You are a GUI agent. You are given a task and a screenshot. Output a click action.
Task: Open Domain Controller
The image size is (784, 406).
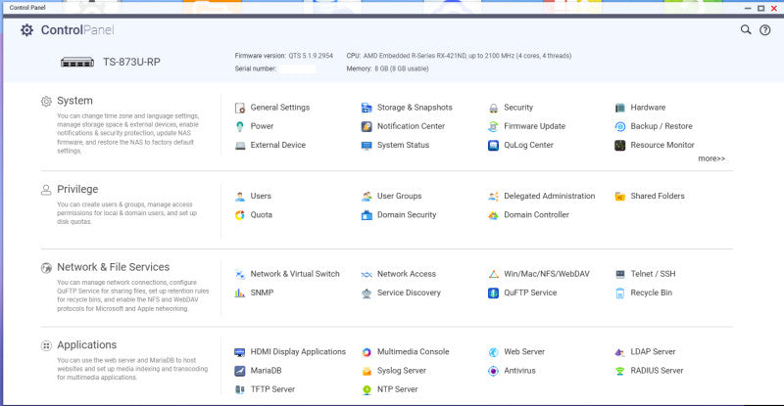point(528,214)
